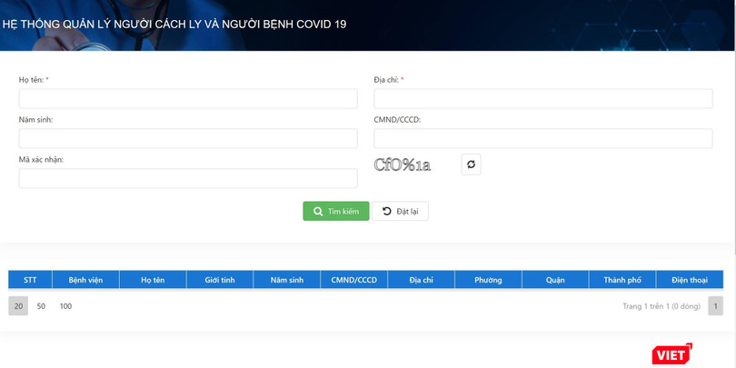736x368 pixels.
Task: Go to page 1 in pagination
Action: coord(716,306)
